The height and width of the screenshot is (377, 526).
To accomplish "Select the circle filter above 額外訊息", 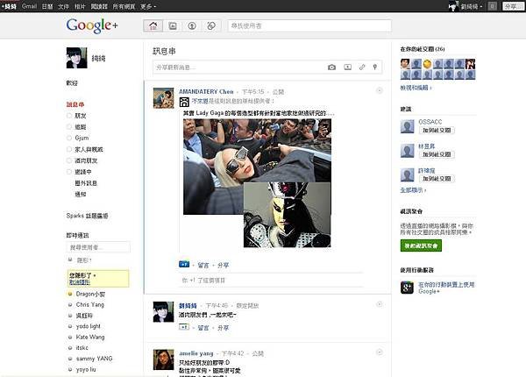I will 79,172.
